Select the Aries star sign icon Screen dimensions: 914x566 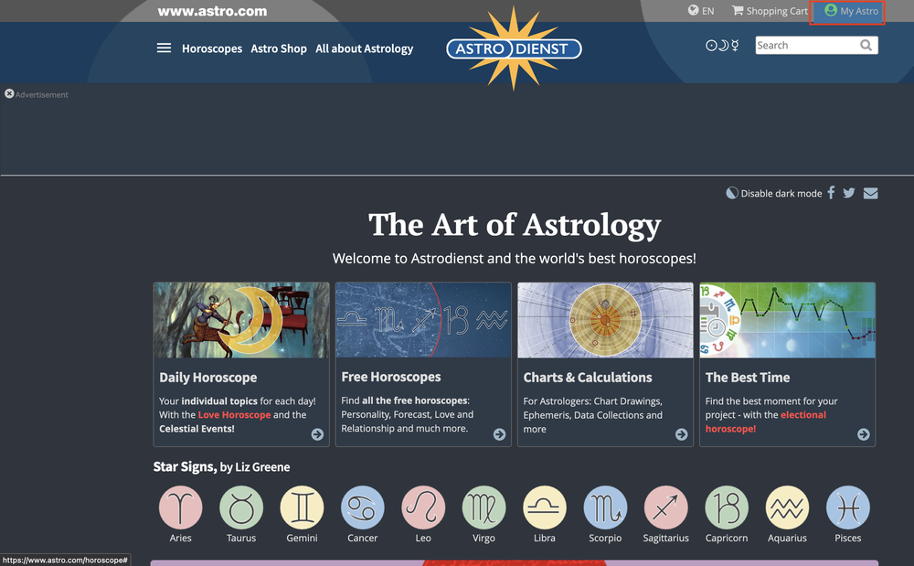pos(181,507)
